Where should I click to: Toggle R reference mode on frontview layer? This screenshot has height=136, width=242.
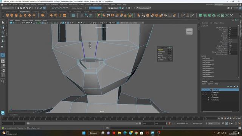click(x=209, y=100)
